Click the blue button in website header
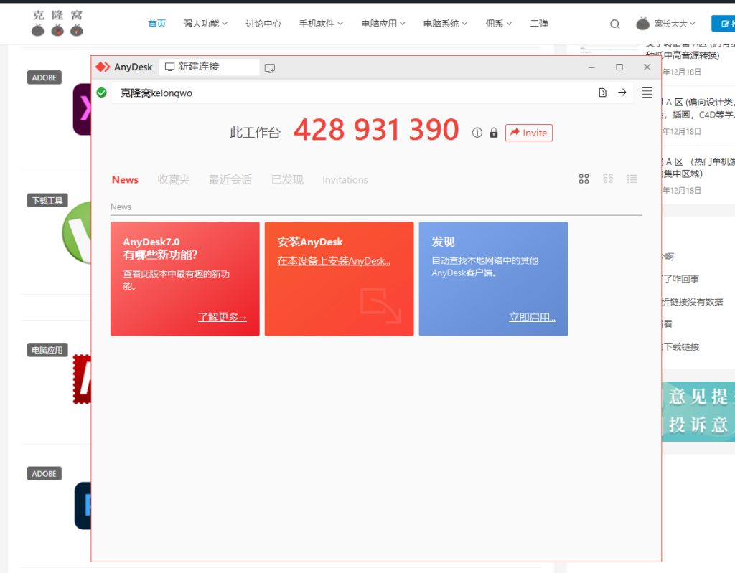The height and width of the screenshot is (573, 735). point(724,24)
